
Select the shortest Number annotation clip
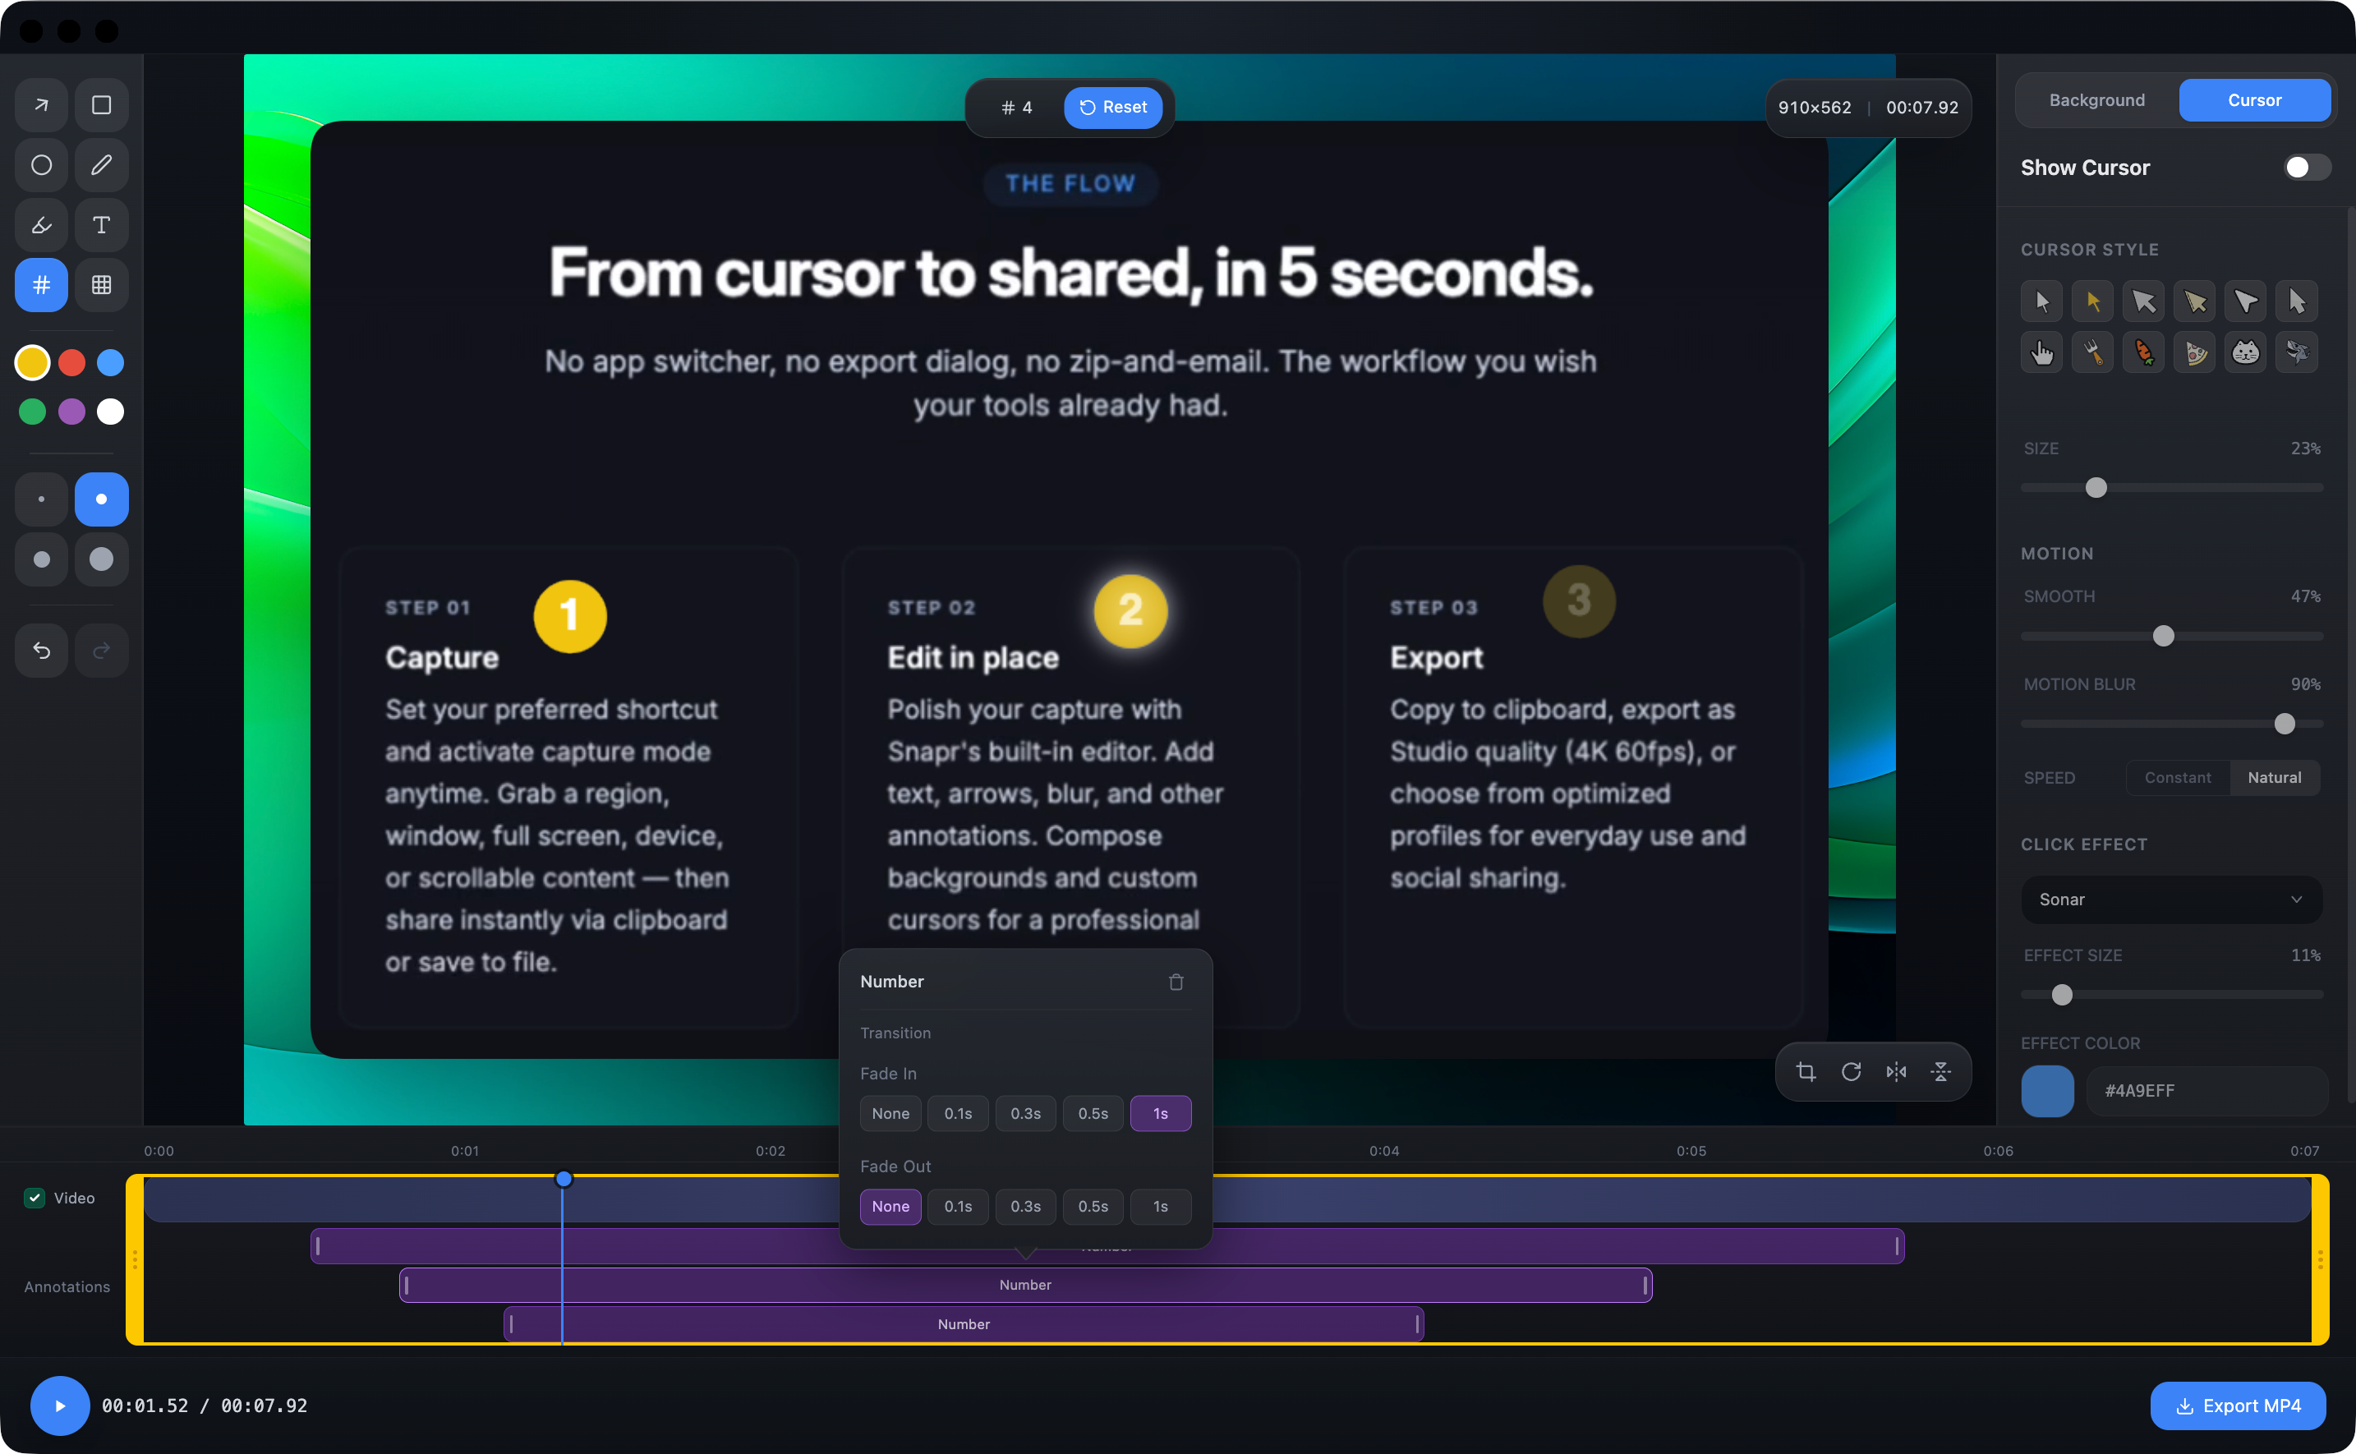(x=964, y=1324)
